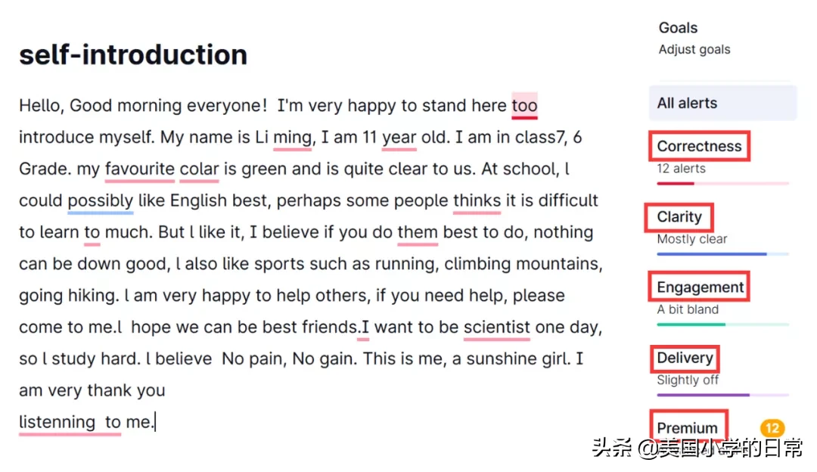Click the Correctness progress bar
Screen dimensions: 817x472
[x=722, y=183]
